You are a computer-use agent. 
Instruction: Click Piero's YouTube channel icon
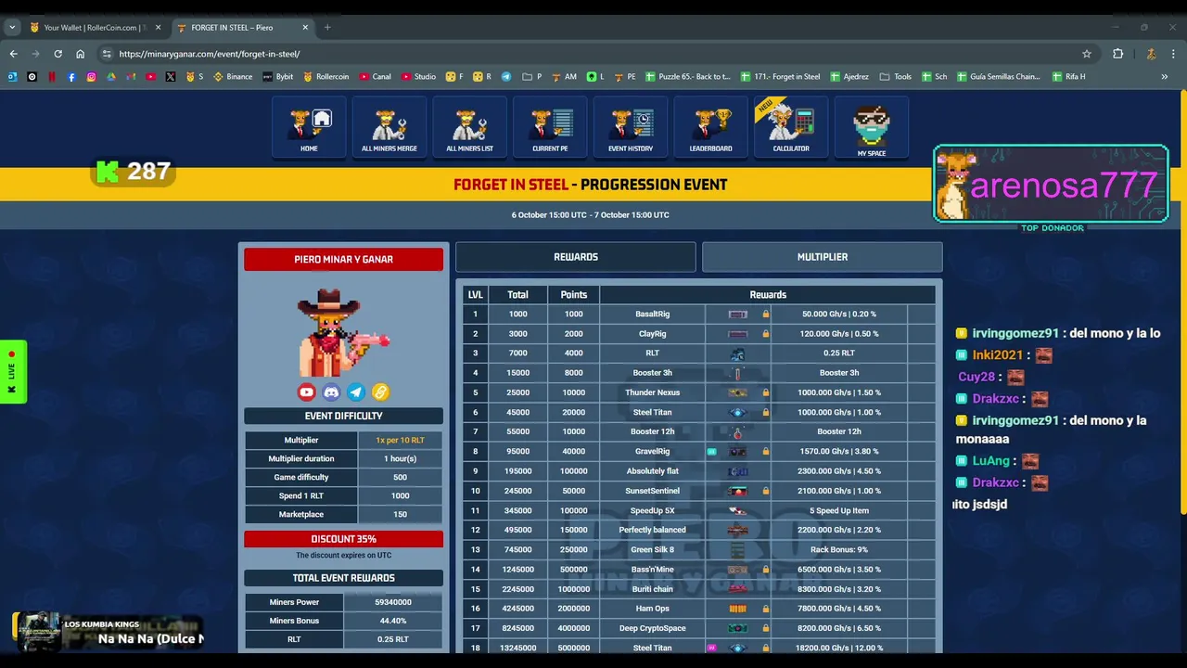click(x=307, y=392)
